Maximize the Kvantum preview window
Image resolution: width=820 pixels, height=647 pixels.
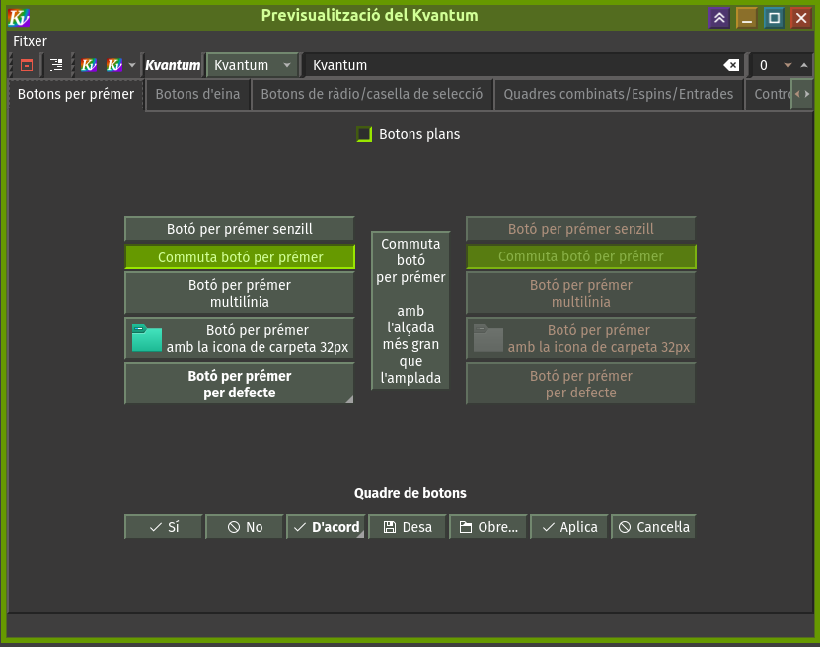coord(774,18)
